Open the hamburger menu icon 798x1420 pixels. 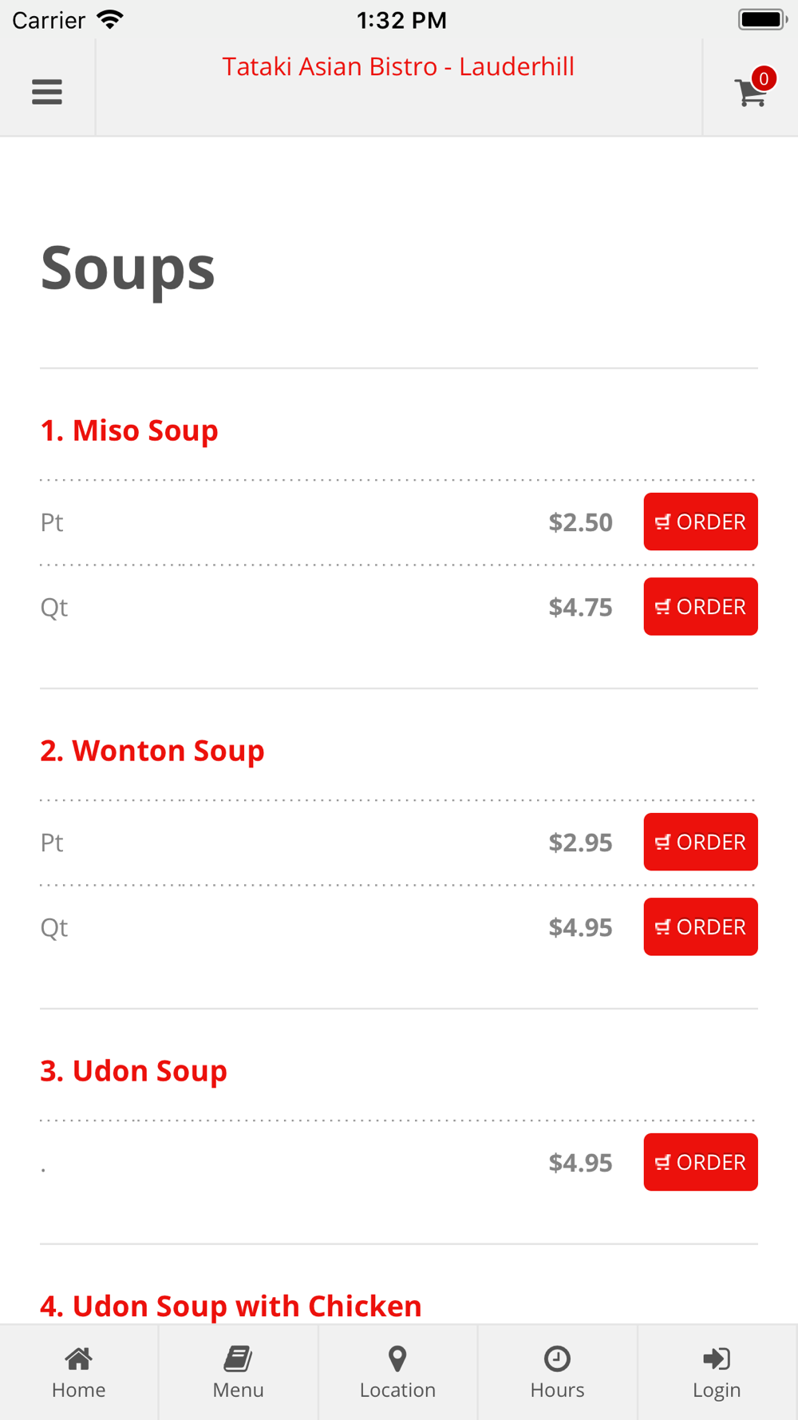pyautogui.click(x=47, y=92)
